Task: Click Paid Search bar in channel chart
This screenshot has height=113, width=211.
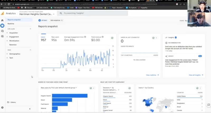Action: (x=60, y=104)
